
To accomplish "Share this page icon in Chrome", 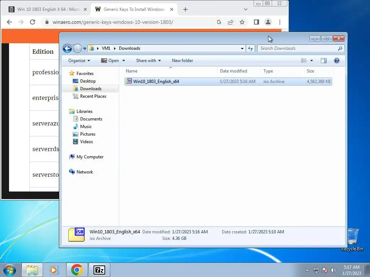I will coord(231,22).
